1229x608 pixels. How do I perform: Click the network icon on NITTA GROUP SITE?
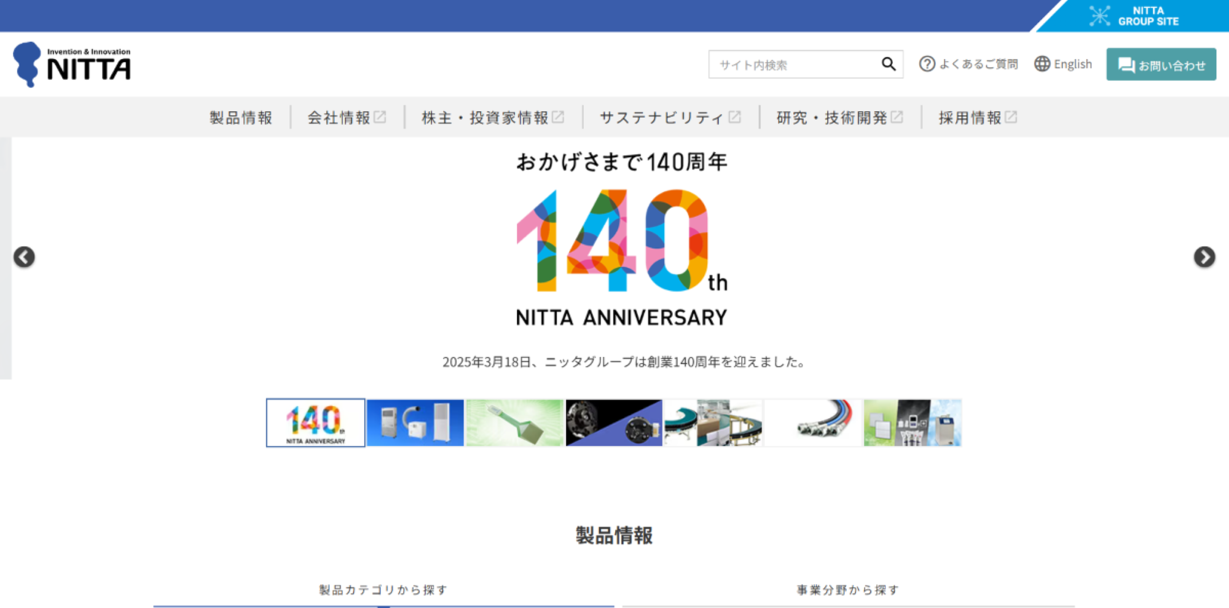coord(1099,15)
